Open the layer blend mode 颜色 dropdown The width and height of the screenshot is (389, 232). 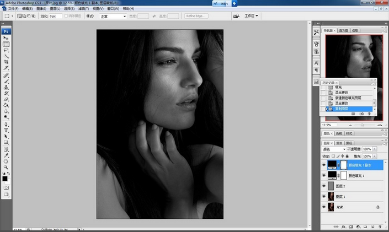click(334, 149)
